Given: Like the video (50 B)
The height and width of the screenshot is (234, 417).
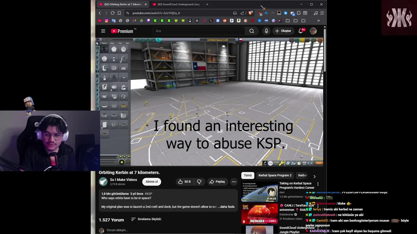Looking at the screenshot, I should pyautogui.click(x=184, y=182).
